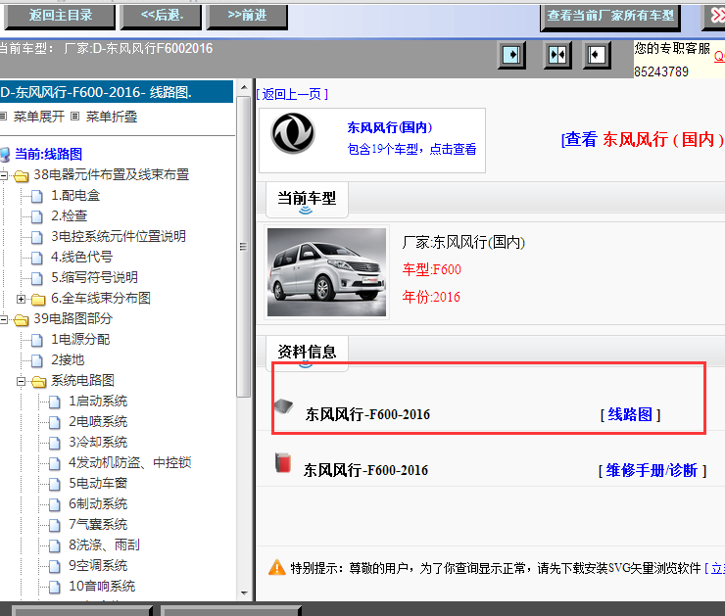Click customer service number 85243789
The image size is (725, 616).
pos(661,71)
